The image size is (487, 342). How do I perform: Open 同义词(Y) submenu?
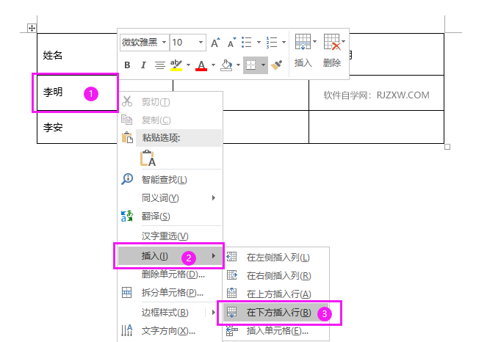pyautogui.click(x=170, y=197)
